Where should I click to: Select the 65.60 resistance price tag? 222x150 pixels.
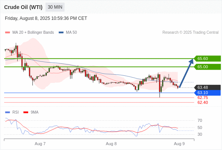[207, 58]
